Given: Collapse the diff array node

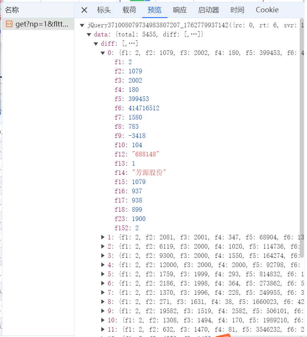Looking at the screenshot, I should tap(95, 44).
